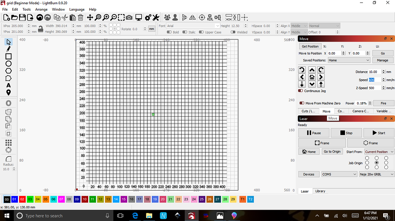Activate the Text tool (A)
Viewport: 395px width, 221px height.
coord(8,85)
